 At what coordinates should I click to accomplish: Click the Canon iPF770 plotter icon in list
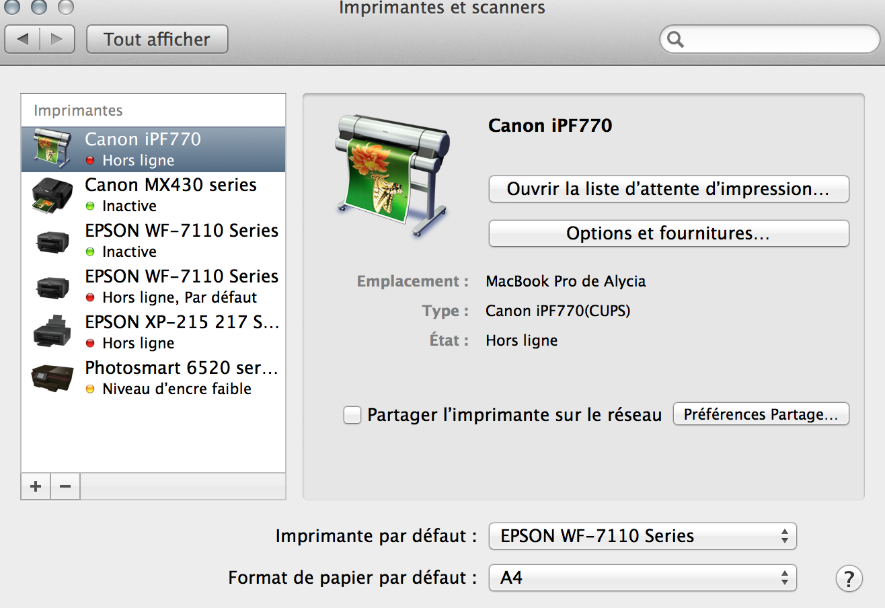click(52, 149)
